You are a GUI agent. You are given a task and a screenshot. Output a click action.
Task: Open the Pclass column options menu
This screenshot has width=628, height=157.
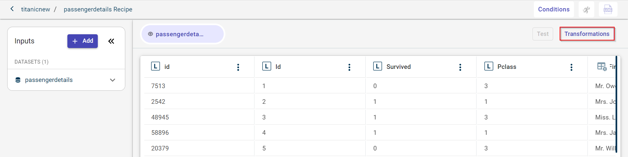(x=571, y=67)
